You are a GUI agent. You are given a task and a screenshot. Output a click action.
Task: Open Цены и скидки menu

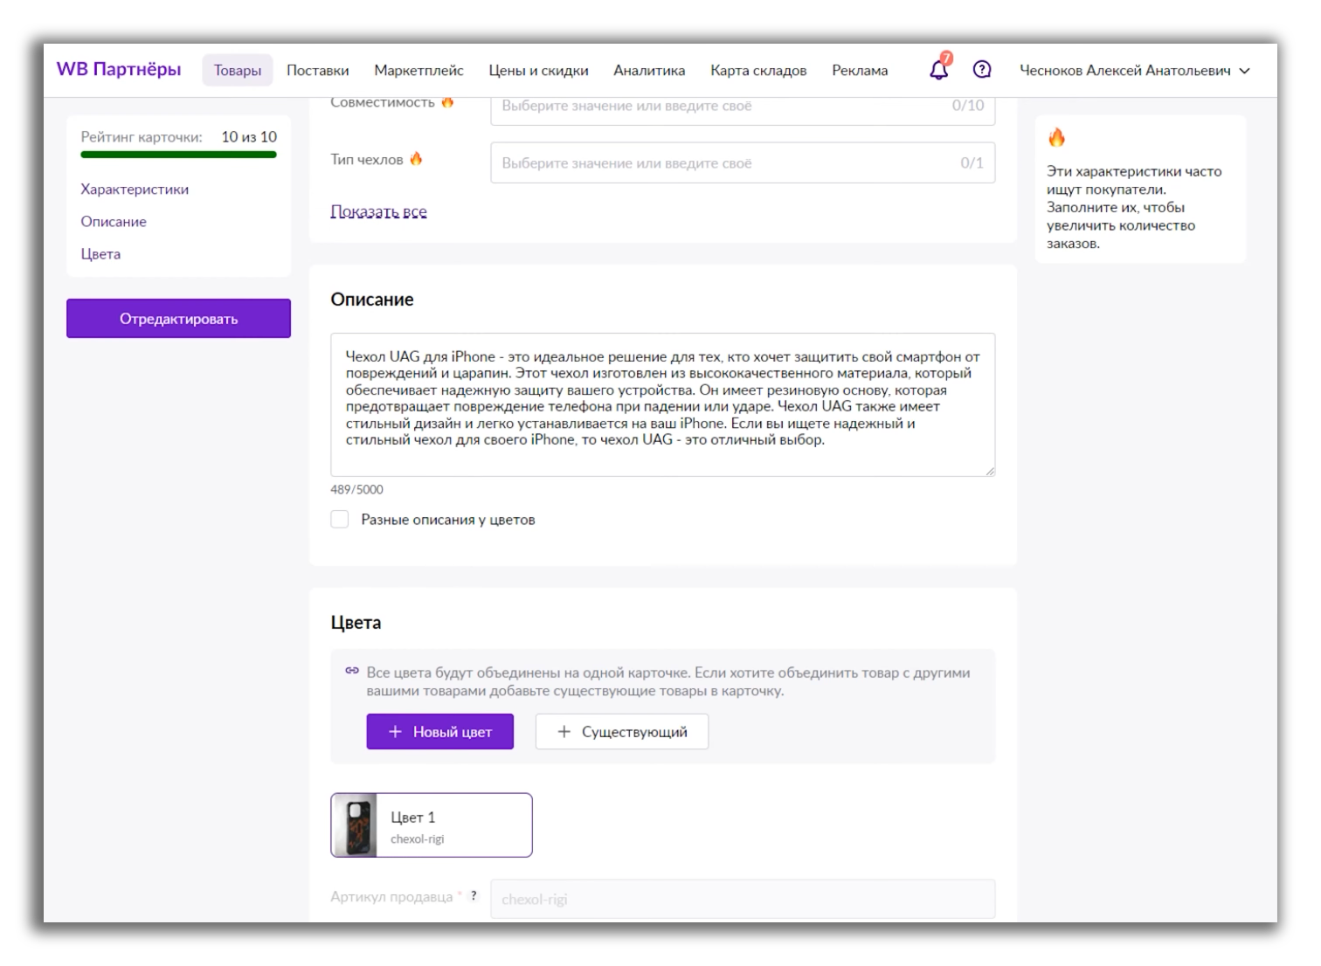(x=538, y=70)
